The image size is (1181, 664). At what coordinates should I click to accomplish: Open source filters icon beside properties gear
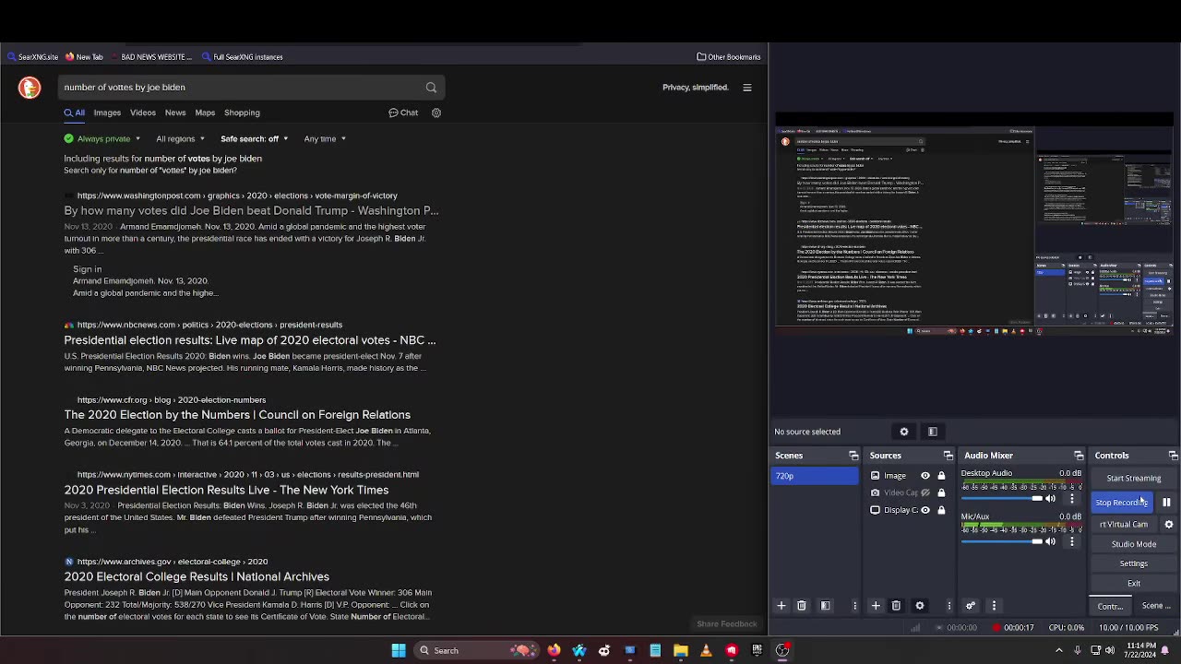(x=933, y=432)
